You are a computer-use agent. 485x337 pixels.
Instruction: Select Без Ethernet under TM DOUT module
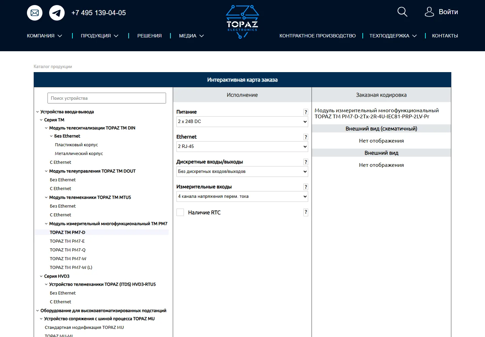point(63,180)
